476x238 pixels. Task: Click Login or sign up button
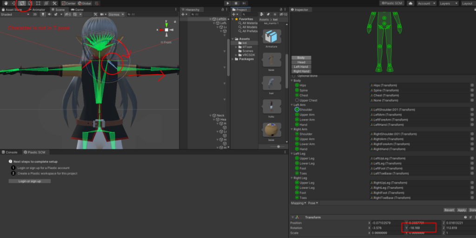29,181
